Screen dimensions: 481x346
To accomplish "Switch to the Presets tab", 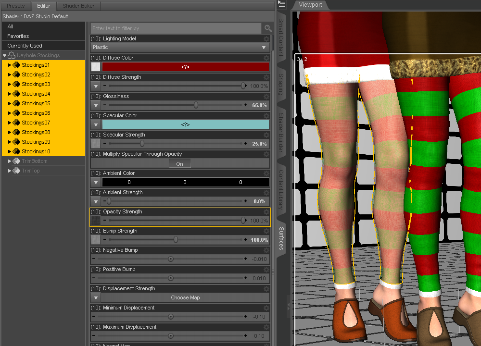I will point(16,6).
